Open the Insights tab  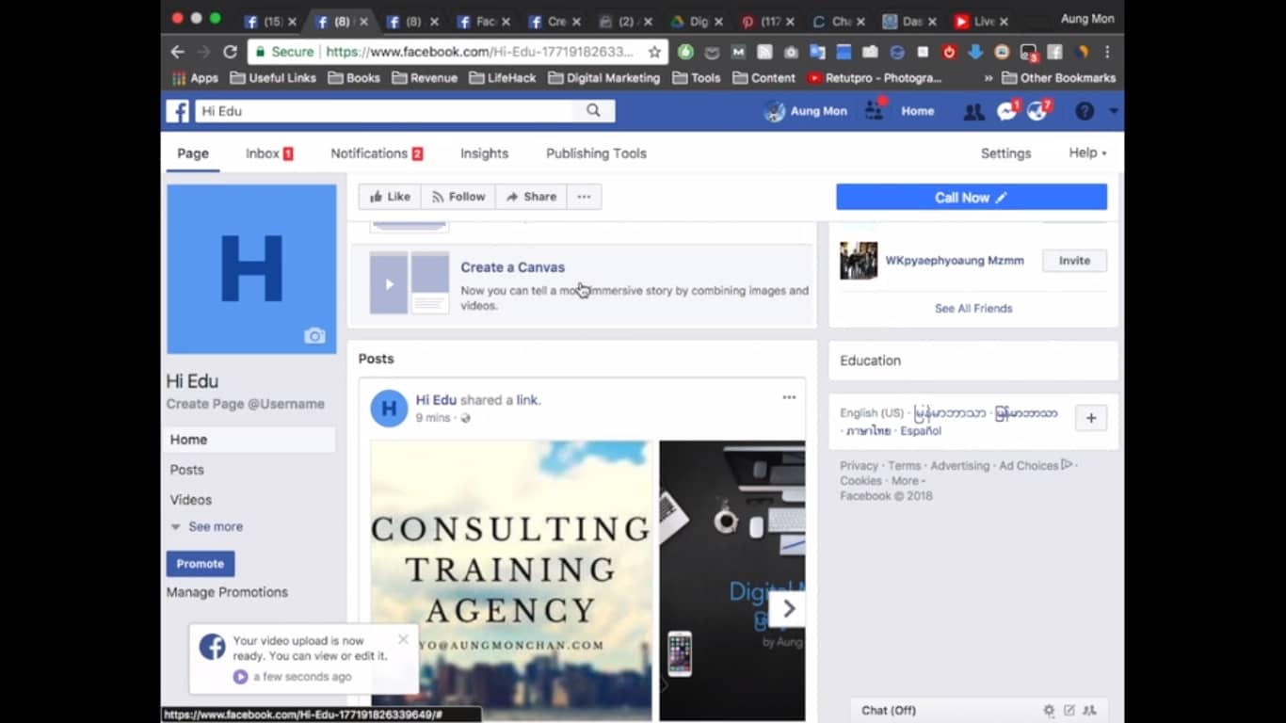pyautogui.click(x=484, y=153)
